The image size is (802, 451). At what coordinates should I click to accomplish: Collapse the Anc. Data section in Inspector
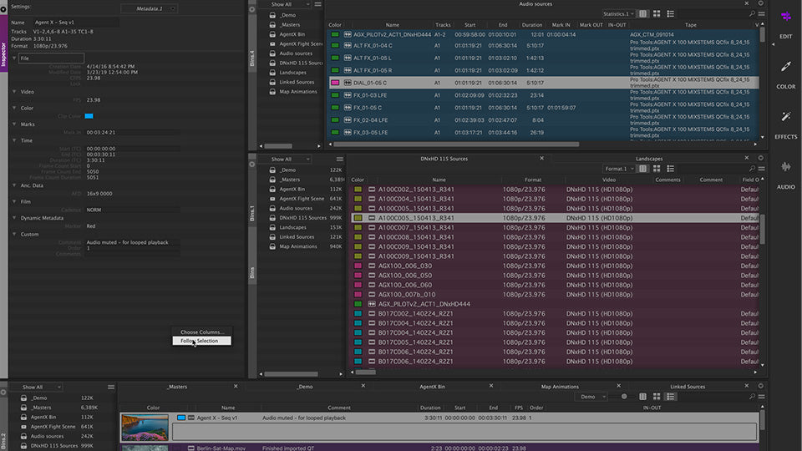[14, 185]
